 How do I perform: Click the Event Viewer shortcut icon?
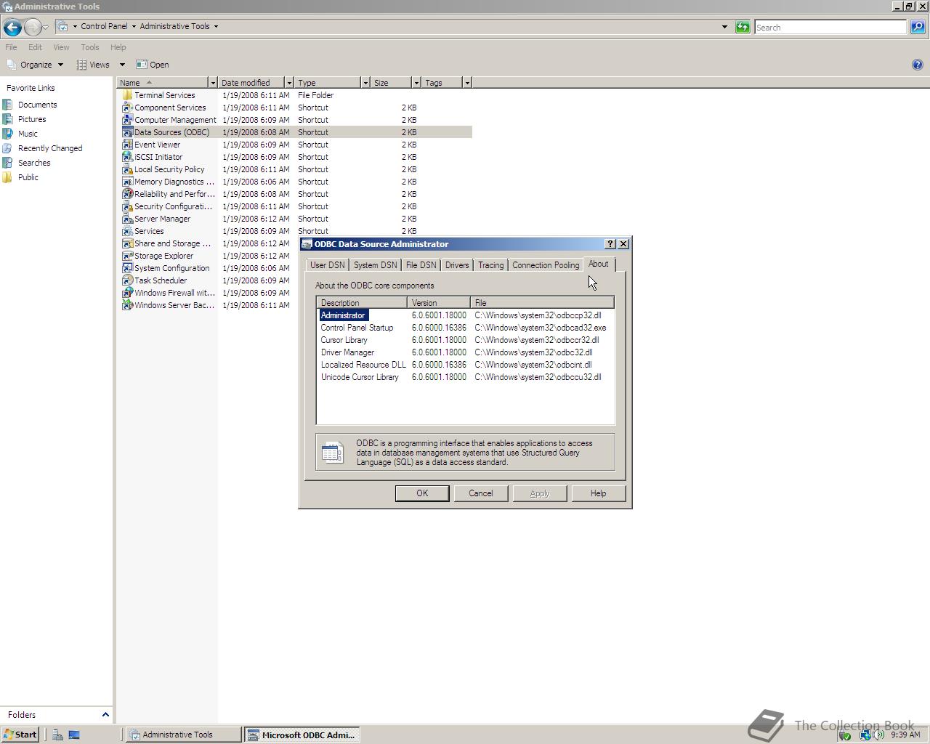127,145
